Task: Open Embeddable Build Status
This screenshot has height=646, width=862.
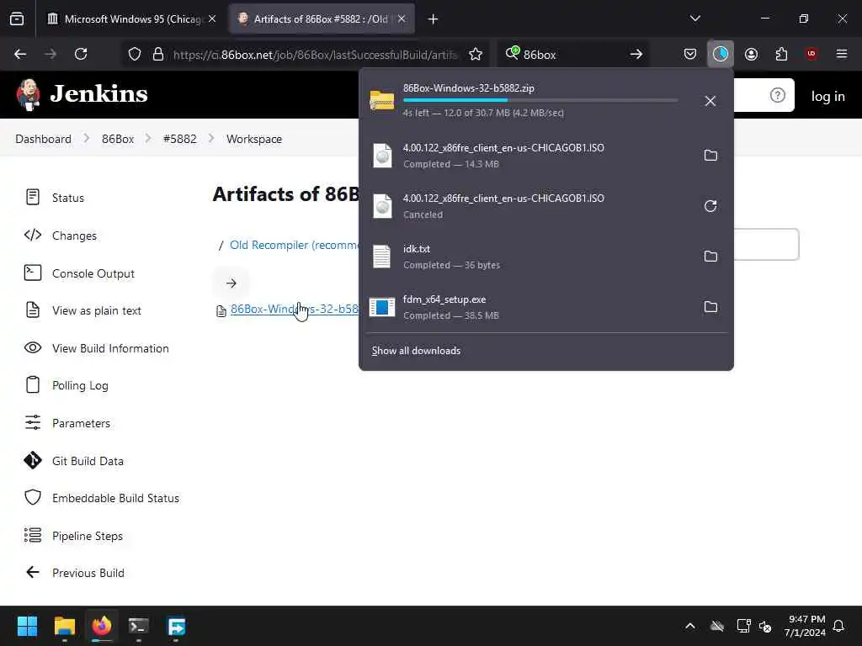Action: 102,498
